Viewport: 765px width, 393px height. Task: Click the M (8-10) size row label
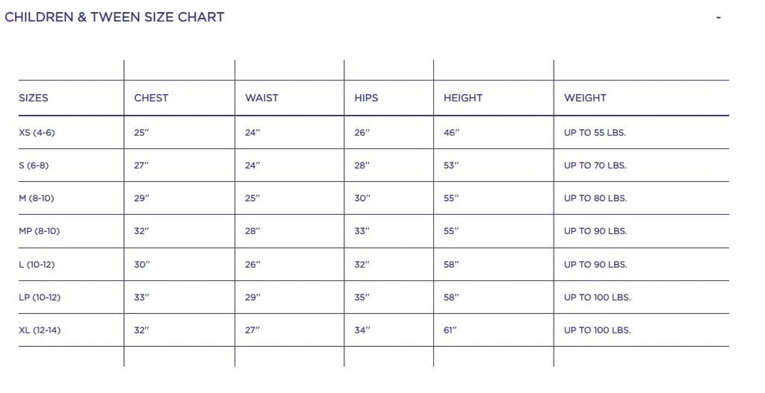(36, 198)
